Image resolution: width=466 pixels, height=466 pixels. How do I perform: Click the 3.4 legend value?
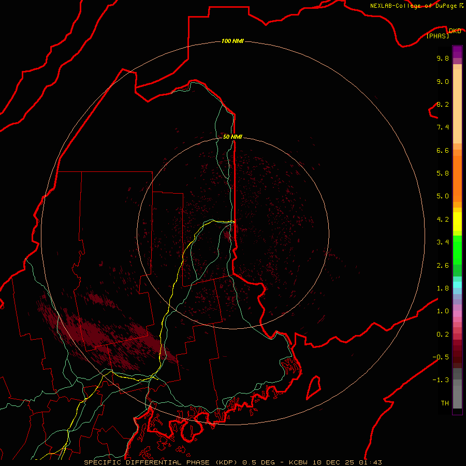pos(443,242)
